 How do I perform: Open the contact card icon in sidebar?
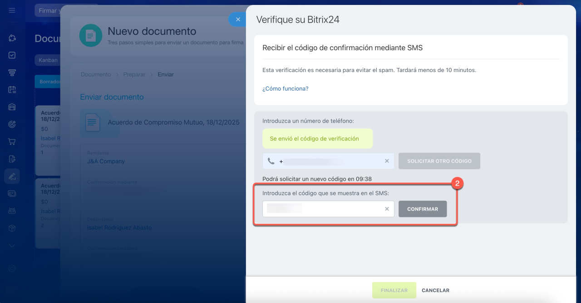tap(12, 193)
